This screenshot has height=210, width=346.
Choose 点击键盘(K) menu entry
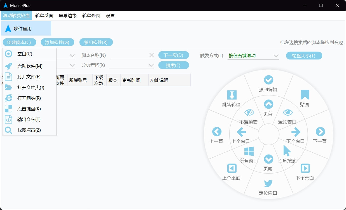[29, 109]
